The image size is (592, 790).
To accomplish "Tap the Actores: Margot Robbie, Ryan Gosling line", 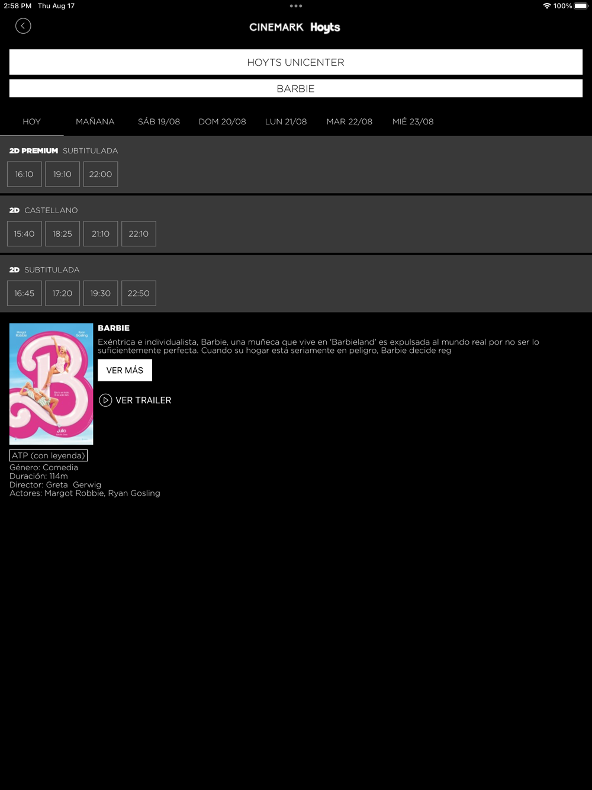I will 85,493.
